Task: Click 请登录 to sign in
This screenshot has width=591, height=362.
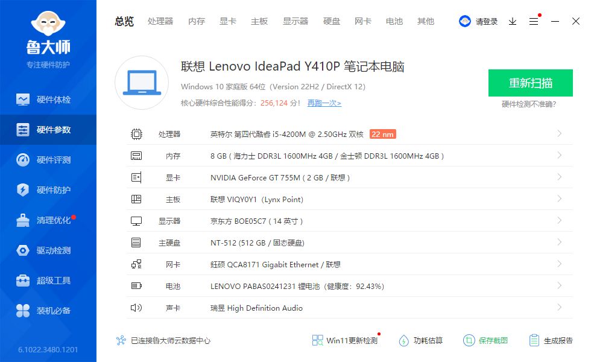Action: coord(487,22)
